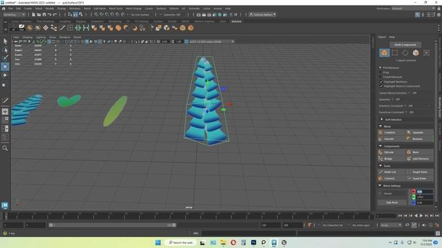The image size is (442, 248).
Task: Switch to the Poly Modeling shelf tab
Action: coord(45,21)
